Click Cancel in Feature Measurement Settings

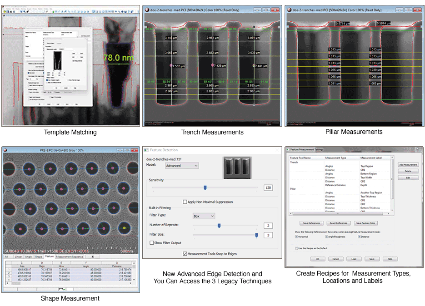coord(336,259)
